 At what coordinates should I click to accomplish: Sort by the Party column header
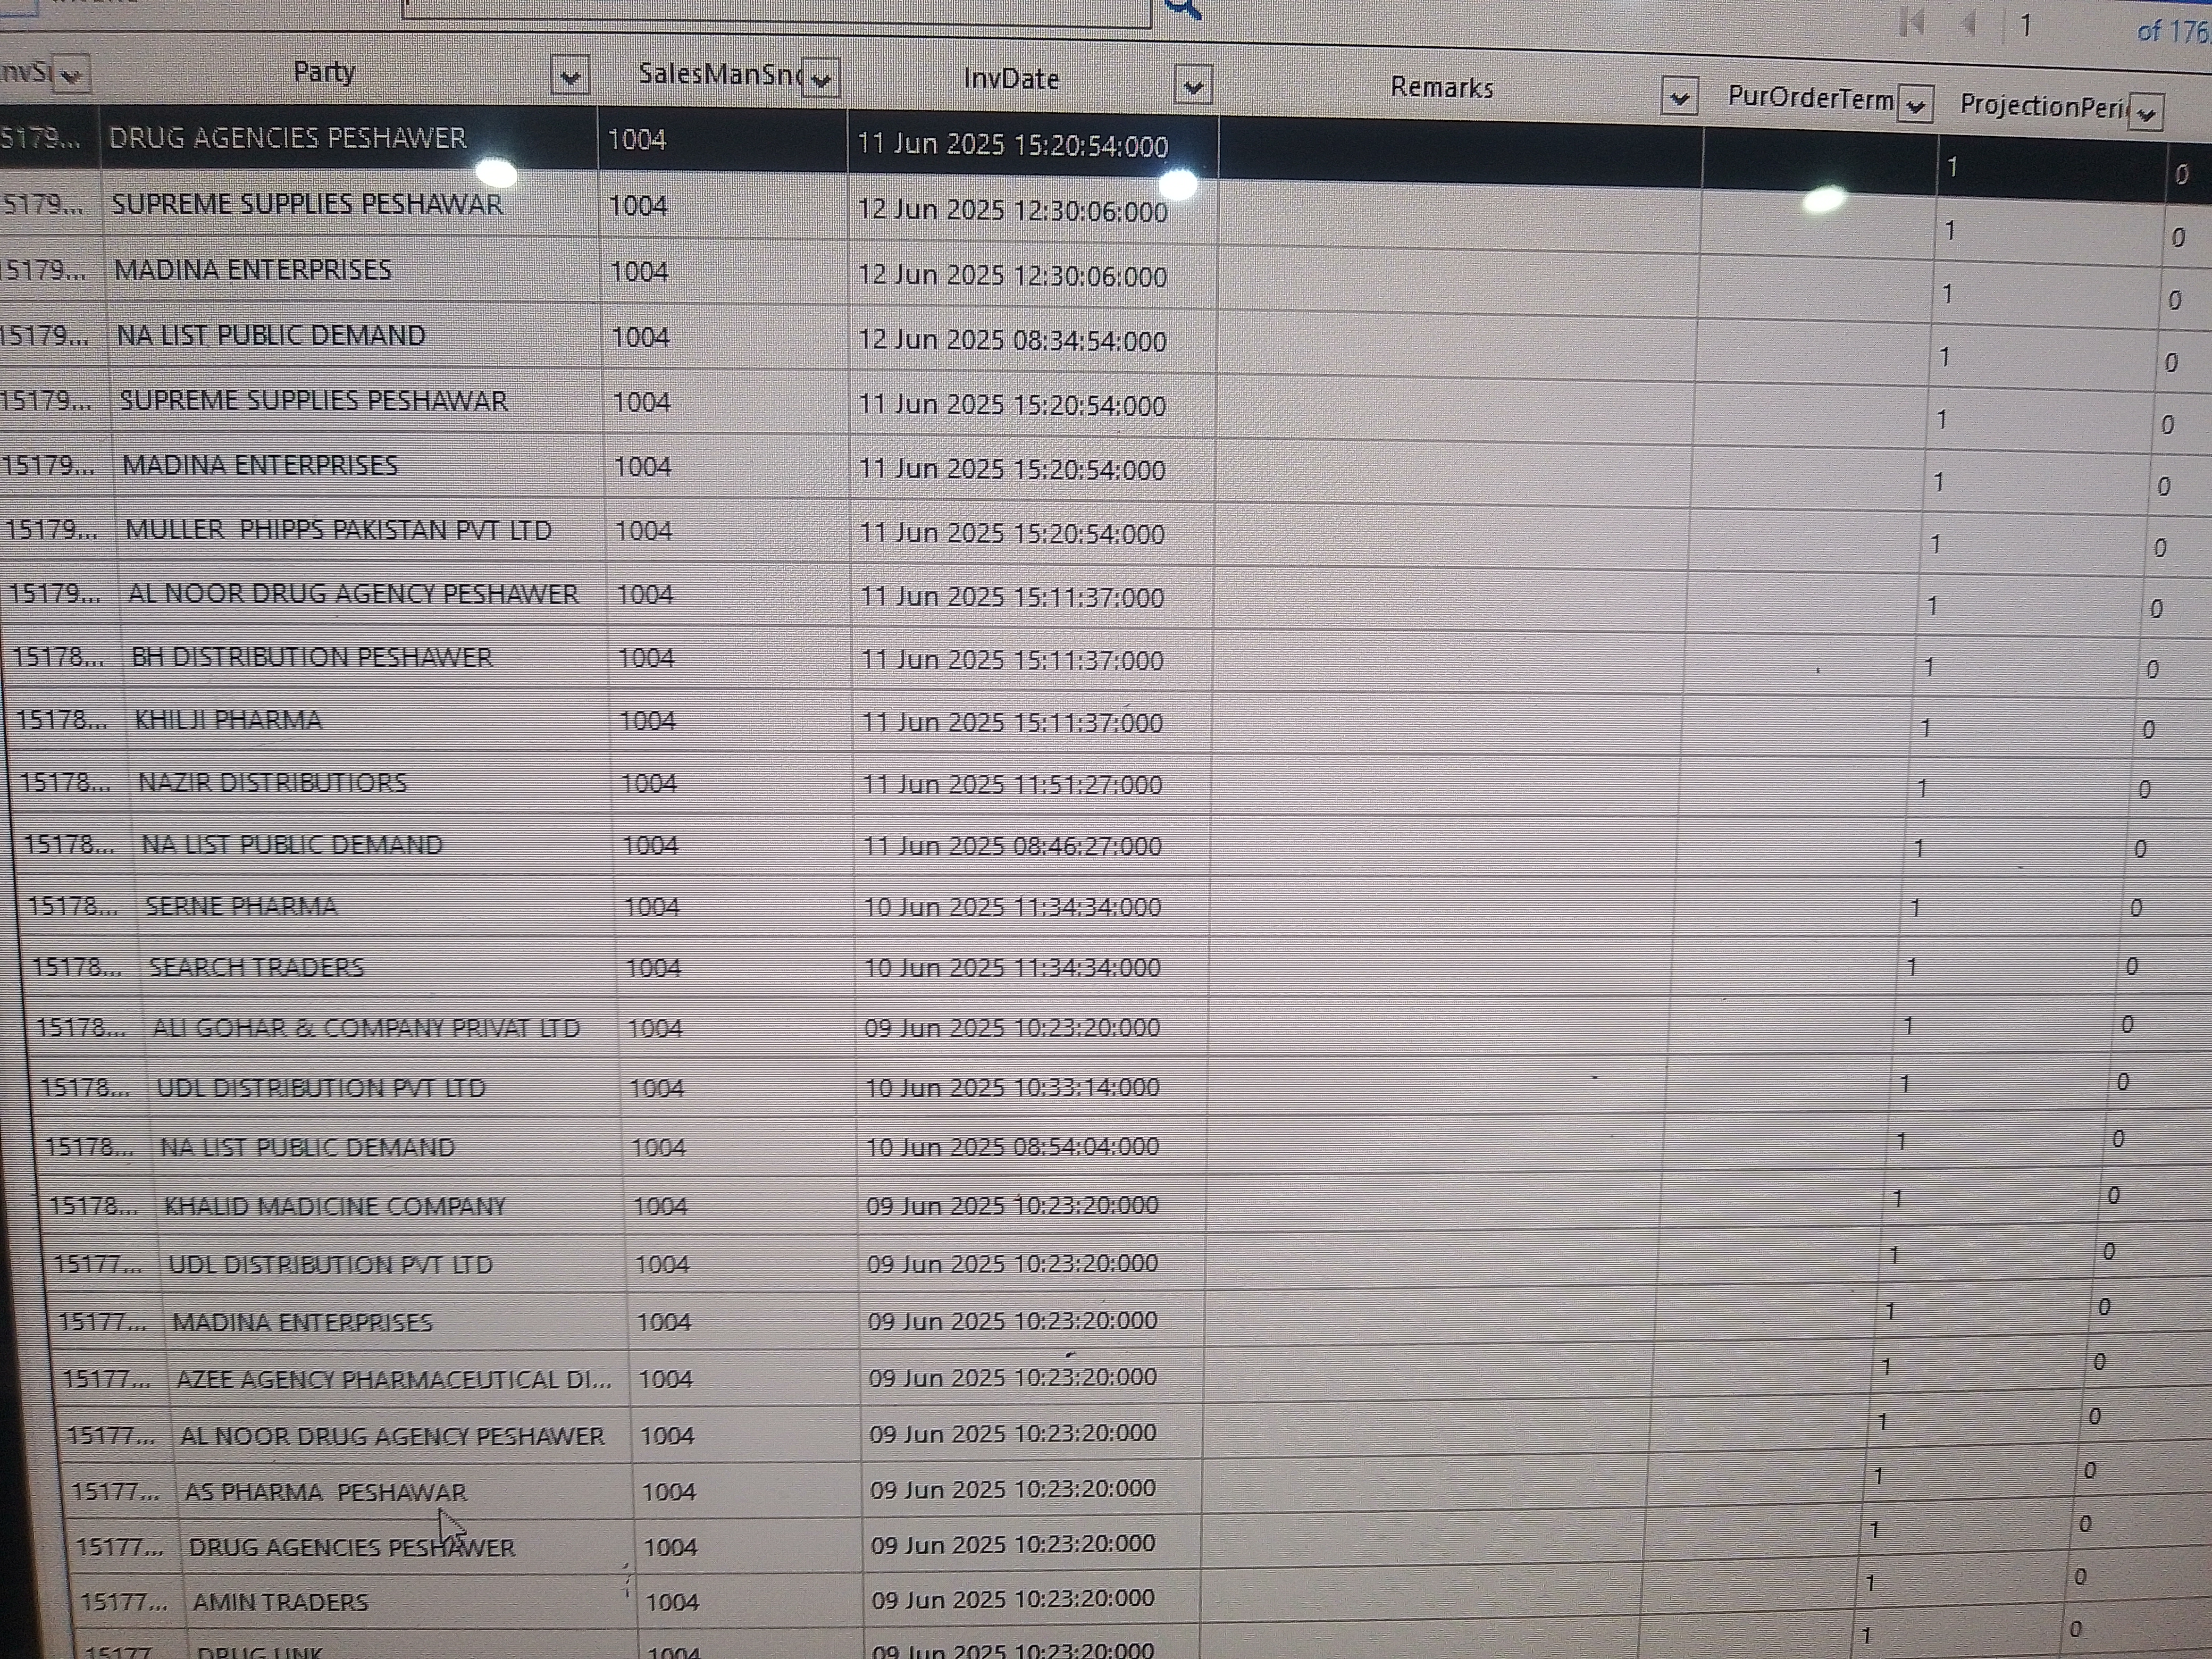[x=324, y=72]
